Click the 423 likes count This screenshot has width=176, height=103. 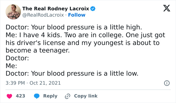click(20, 96)
